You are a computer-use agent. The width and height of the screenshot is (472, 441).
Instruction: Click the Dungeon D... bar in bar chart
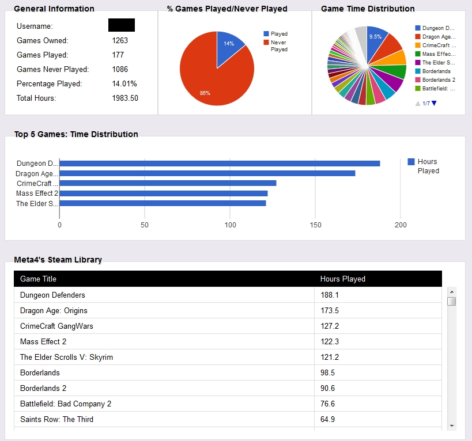[x=220, y=164]
